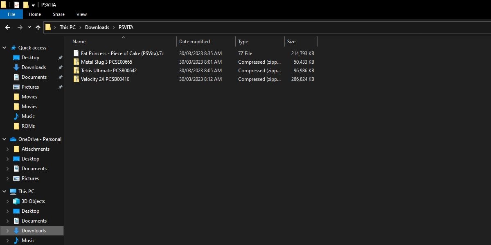Screen dimensions: 491x245
Task: Click the back navigation arrow
Action: point(7,27)
